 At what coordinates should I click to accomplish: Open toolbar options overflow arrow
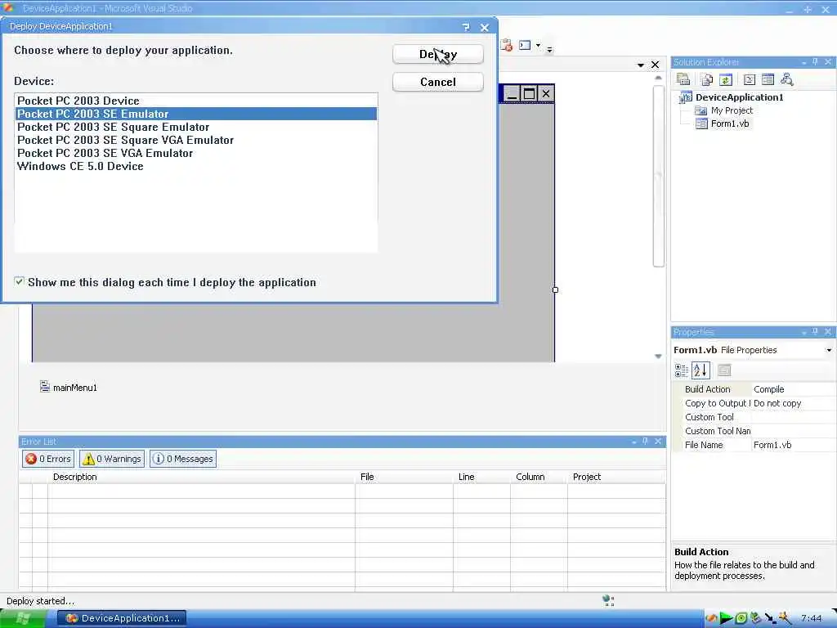click(x=549, y=50)
